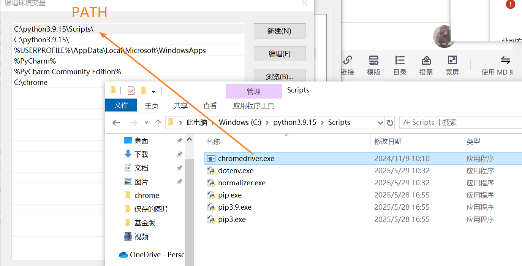Image resolution: width=522 pixels, height=266 pixels.
Task: Expand the address bar dropdown arrow
Action: tap(380, 122)
